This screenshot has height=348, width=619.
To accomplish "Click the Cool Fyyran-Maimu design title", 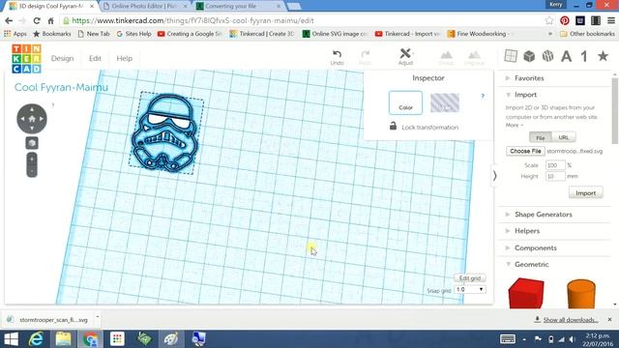I will [x=61, y=87].
